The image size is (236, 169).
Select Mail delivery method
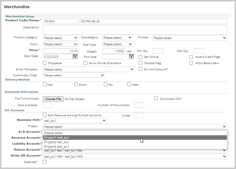point(45,84)
